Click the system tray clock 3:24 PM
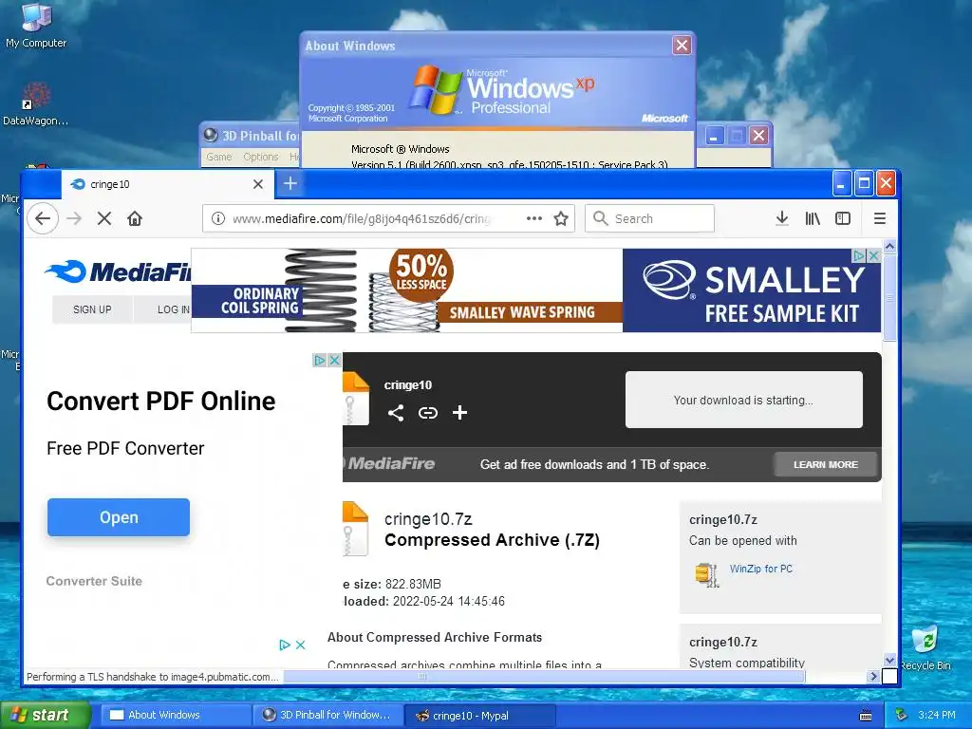The image size is (972, 729). 937,715
